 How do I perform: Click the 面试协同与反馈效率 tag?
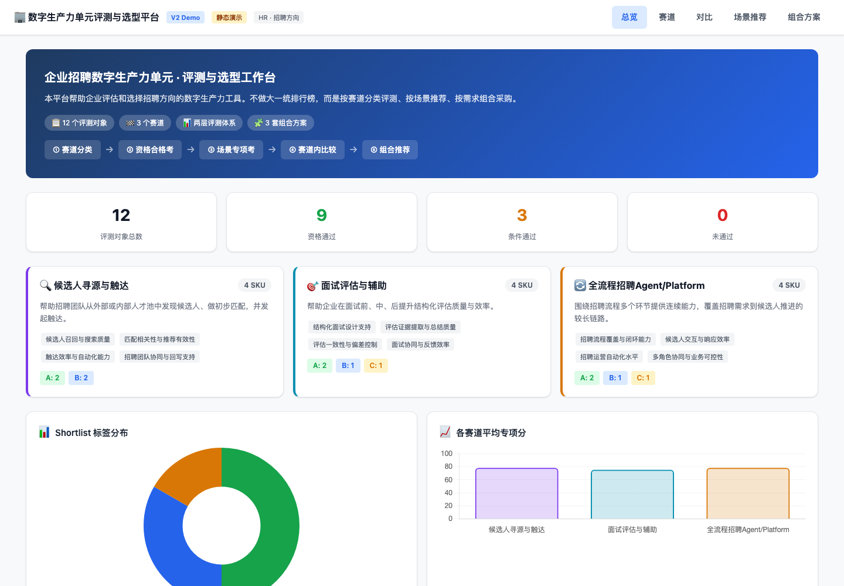[x=420, y=345]
